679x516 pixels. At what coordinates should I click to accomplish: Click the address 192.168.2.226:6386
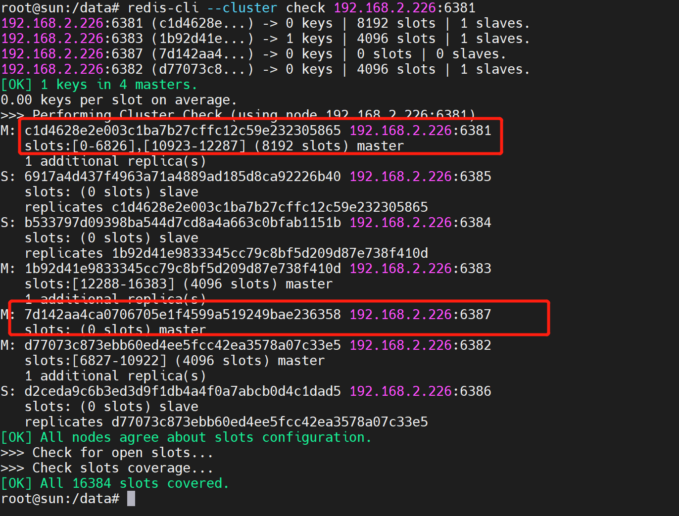[x=421, y=391]
